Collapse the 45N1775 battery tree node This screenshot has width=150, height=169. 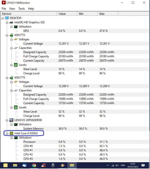point(7,78)
